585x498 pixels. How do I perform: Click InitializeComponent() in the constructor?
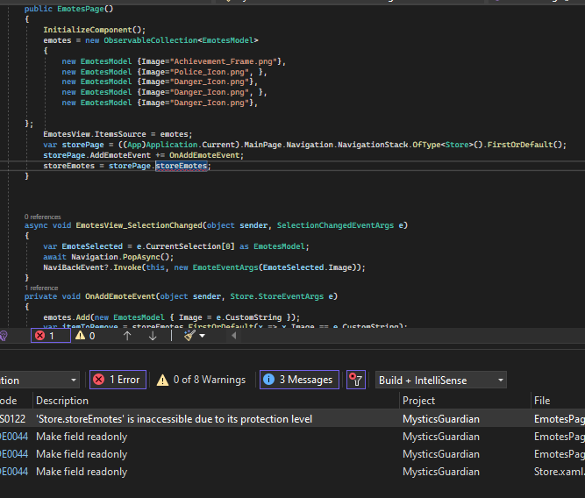coord(95,30)
